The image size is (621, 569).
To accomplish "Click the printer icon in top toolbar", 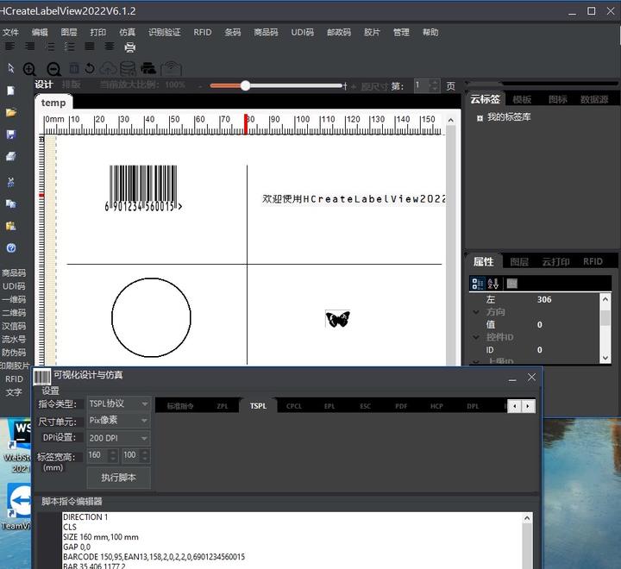I will [x=130, y=47].
